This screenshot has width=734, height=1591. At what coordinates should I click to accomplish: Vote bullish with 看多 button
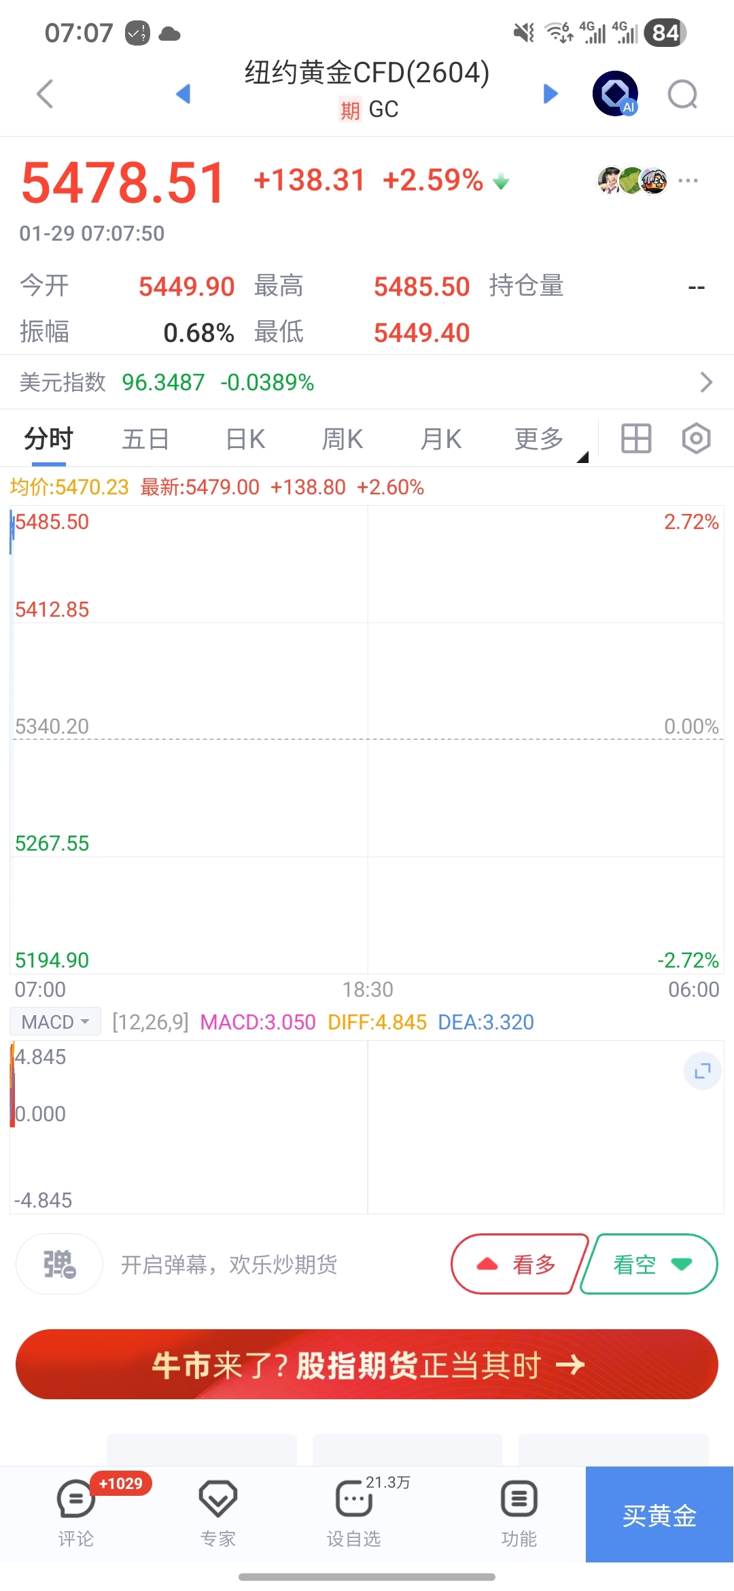(x=519, y=1265)
